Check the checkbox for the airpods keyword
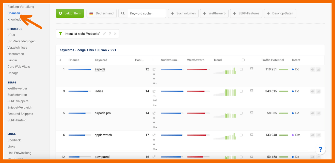Viewport: 335px width, 163px height. (241, 69)
